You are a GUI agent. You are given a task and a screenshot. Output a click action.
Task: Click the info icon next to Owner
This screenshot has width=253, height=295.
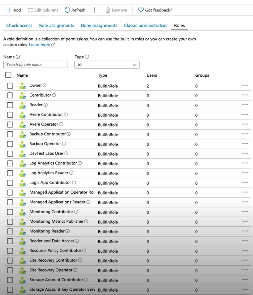click(x=45, y=86)
